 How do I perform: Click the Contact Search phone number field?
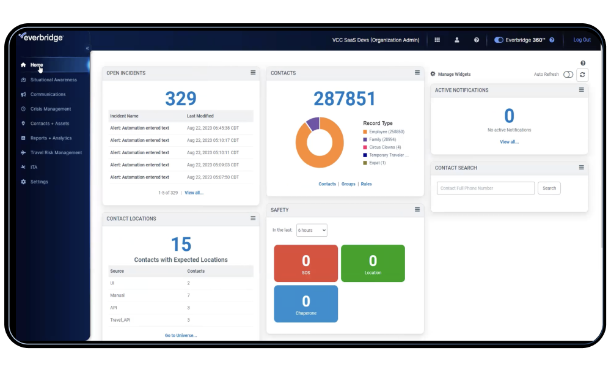[x=485, y=188]
